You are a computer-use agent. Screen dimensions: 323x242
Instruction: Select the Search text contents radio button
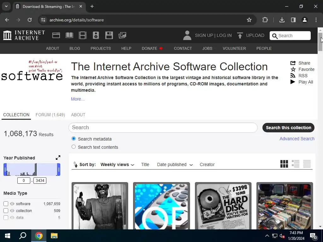[73, 147]
